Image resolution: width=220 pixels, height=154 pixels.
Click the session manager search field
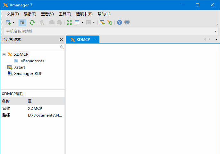point(30,47)
